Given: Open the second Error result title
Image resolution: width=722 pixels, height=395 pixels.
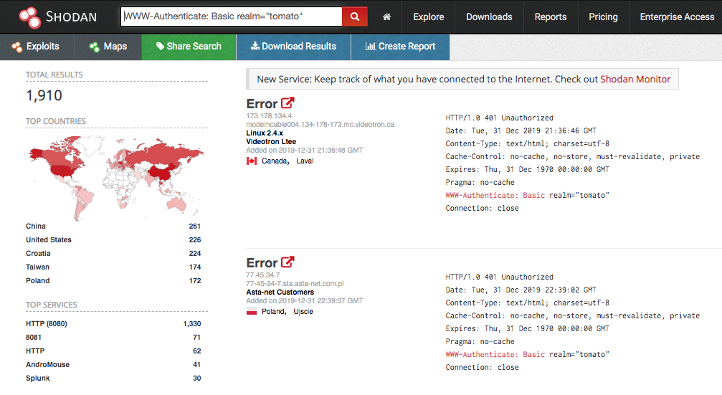Looking at the screenshot, I should (262, 263).
